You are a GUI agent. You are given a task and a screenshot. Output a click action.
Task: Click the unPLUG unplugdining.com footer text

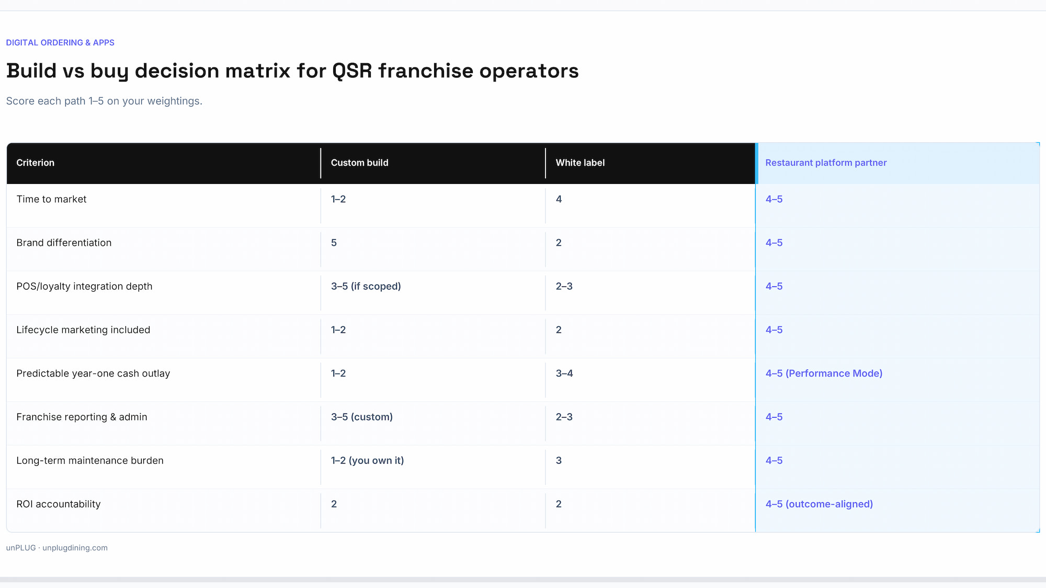click(x=56, y=548)
